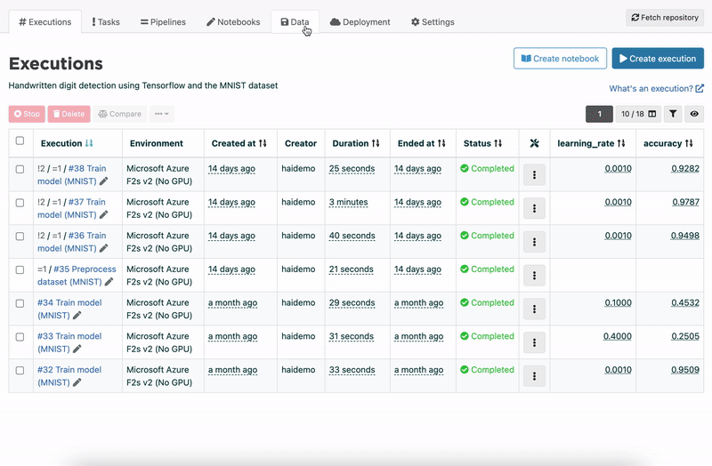The width and height of the screenshot is (712, 466).
Task: Select checkbox for execution #33
Action: 20,337
